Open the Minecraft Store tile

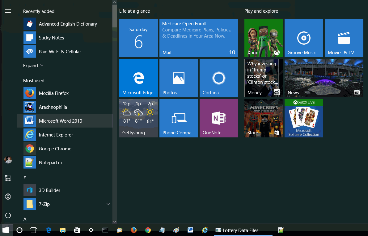click(x=264, y=118)
